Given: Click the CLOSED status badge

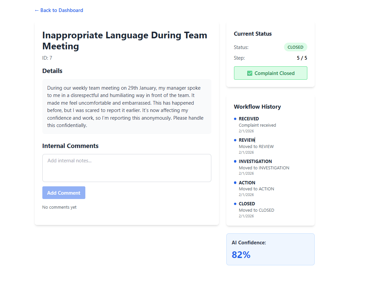Looking at the screenshot, I should coord(295,47).
